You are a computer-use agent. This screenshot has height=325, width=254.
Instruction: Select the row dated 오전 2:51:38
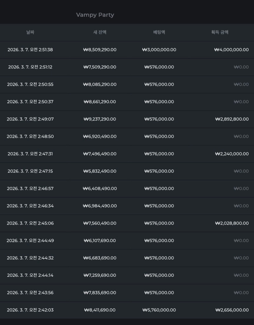click(30, 50)
